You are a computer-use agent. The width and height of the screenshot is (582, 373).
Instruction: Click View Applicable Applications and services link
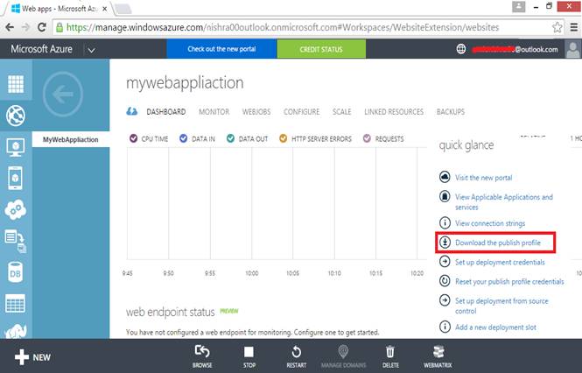[x=504, y=201]
